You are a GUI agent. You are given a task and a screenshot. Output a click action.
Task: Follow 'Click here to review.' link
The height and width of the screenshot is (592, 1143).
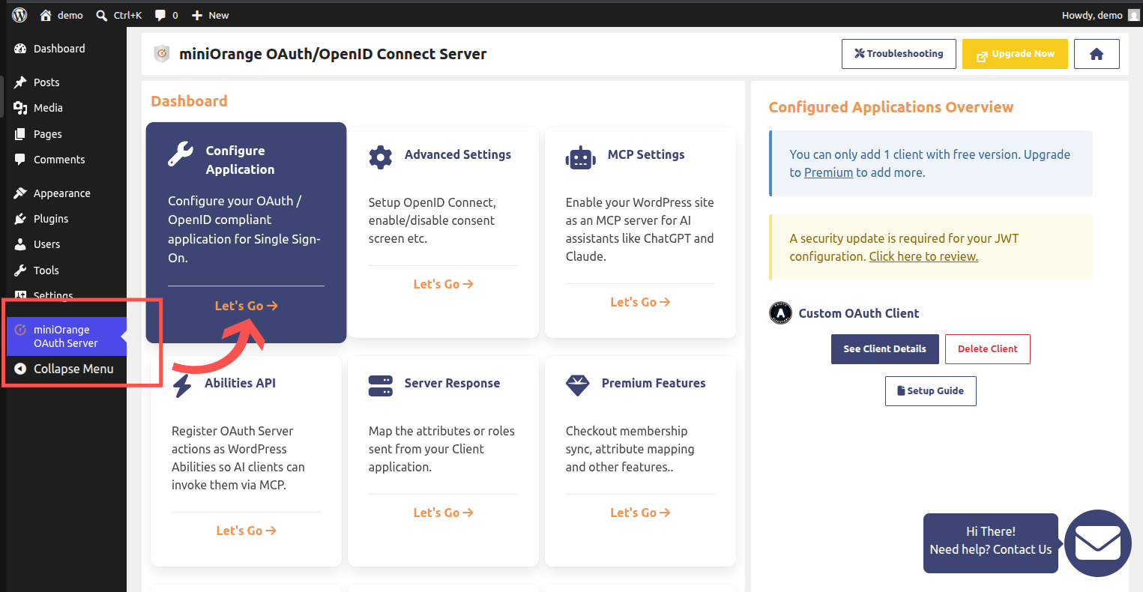click(x=923, y=256)
